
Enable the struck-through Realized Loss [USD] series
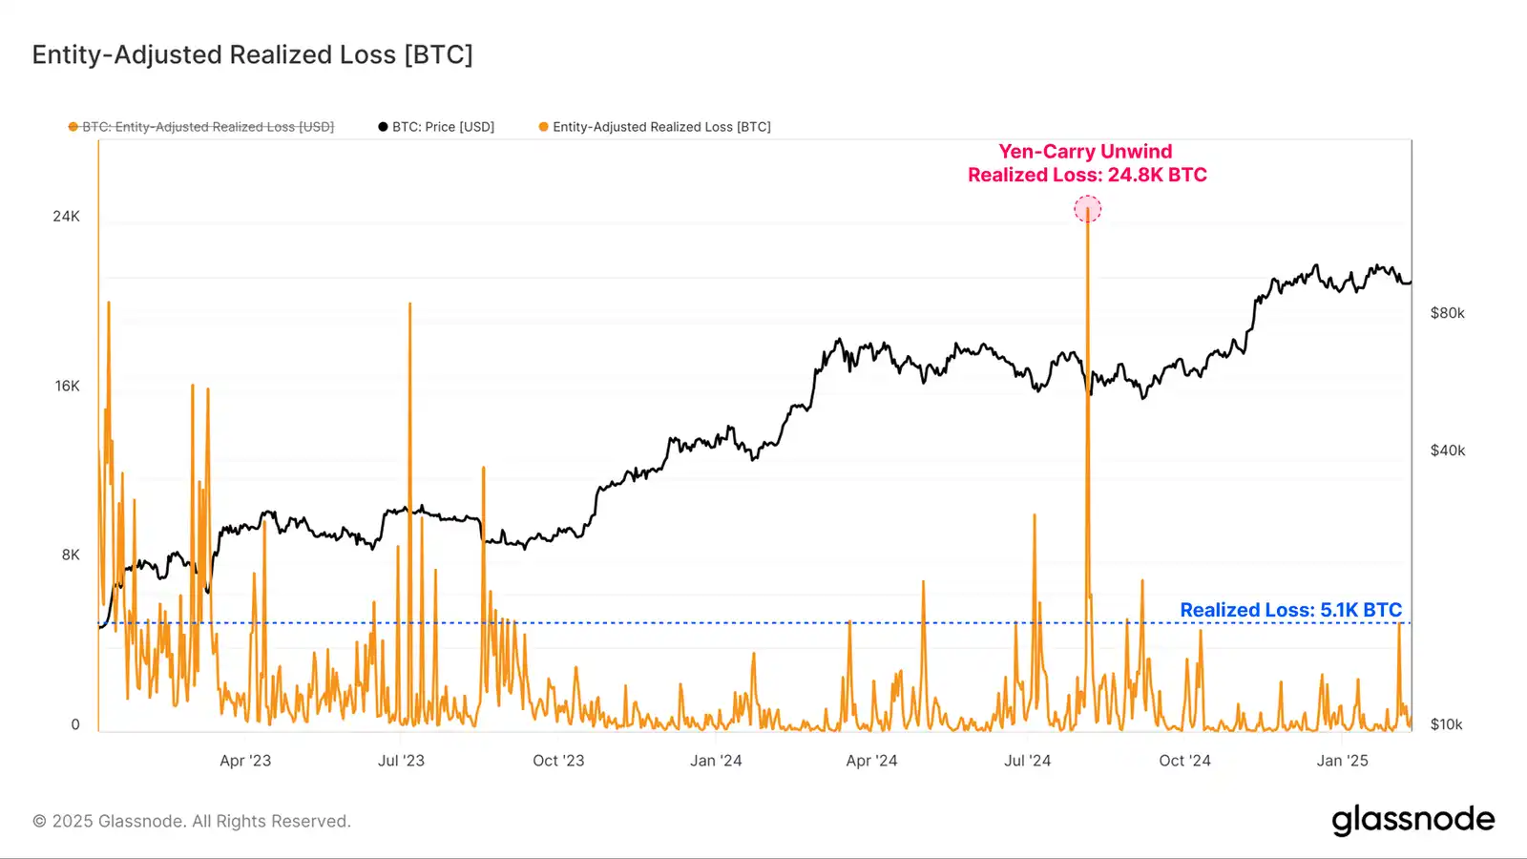207,127
